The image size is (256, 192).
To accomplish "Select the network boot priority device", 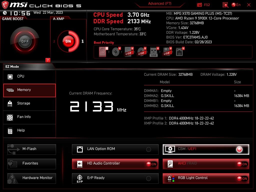I will pyautogui.click(x=180, y=52).
